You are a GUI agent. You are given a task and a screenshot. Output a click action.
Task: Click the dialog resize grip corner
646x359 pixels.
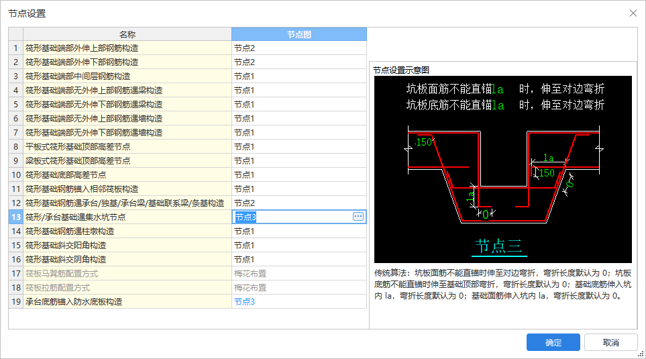pos(641,354)
